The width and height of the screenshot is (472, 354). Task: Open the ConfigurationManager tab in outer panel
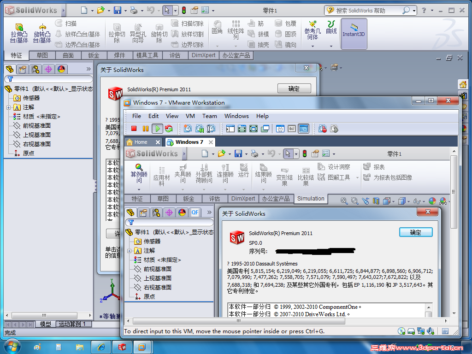click(x=35, y=69)
